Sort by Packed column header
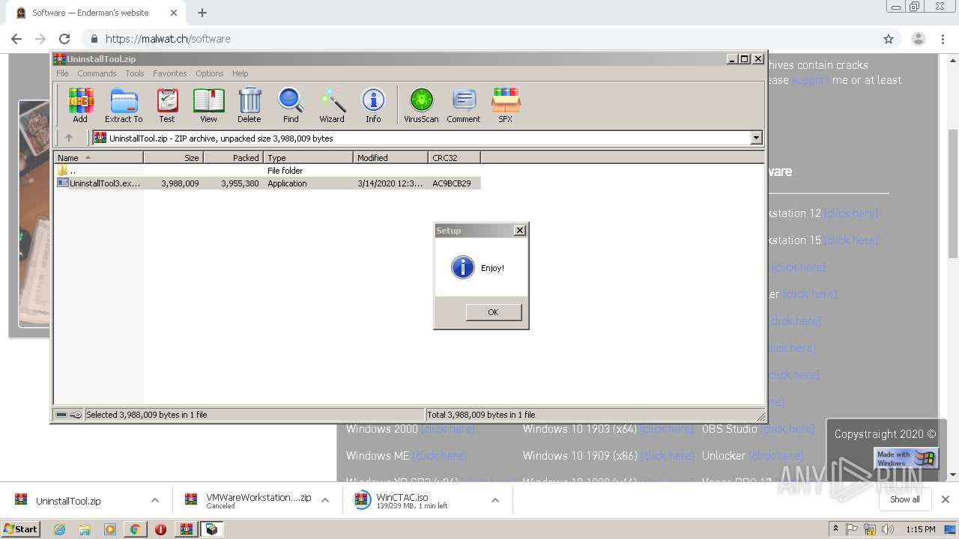This screenshot has width=959, height=539. pyautogui.click(x=233, y=157)
